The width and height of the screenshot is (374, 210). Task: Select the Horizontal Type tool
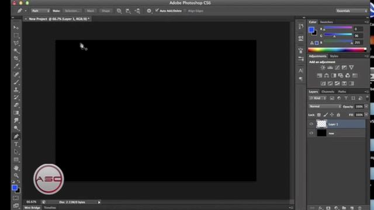(x=16, y=144)
